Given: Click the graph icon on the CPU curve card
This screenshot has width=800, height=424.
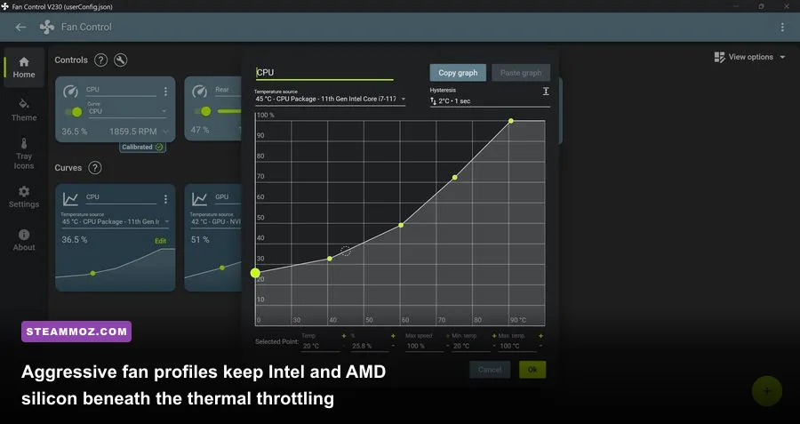Looking at the screenshot, I should 70,198.
